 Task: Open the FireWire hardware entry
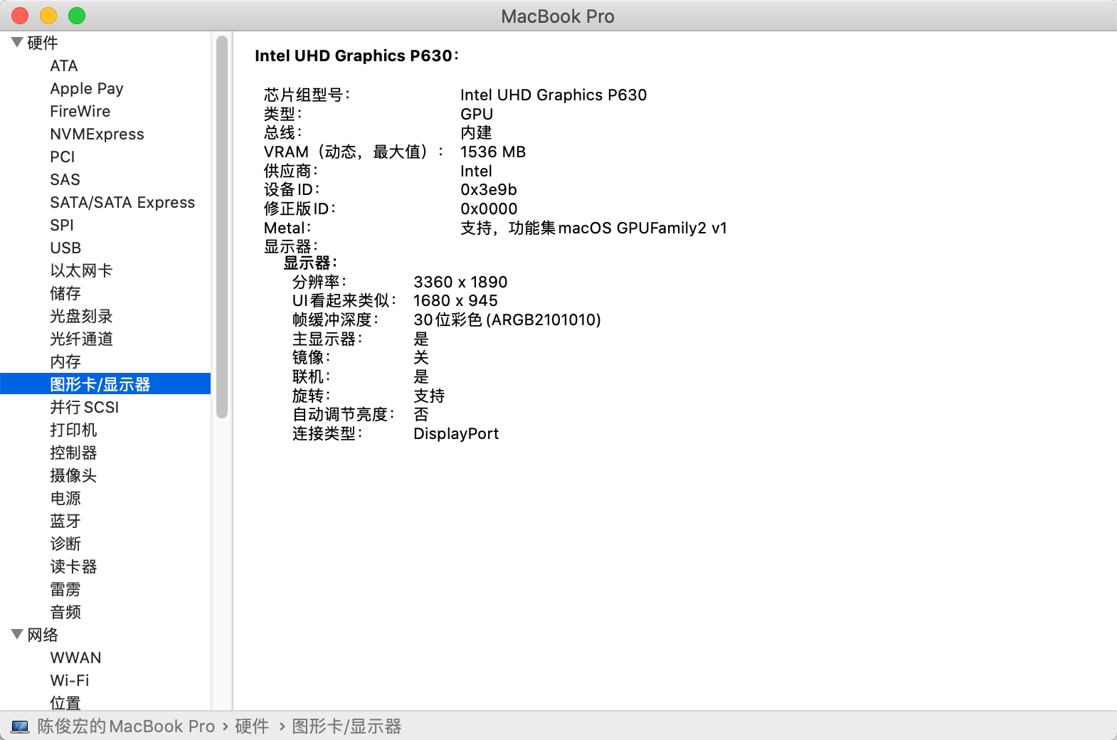(80, 112)
